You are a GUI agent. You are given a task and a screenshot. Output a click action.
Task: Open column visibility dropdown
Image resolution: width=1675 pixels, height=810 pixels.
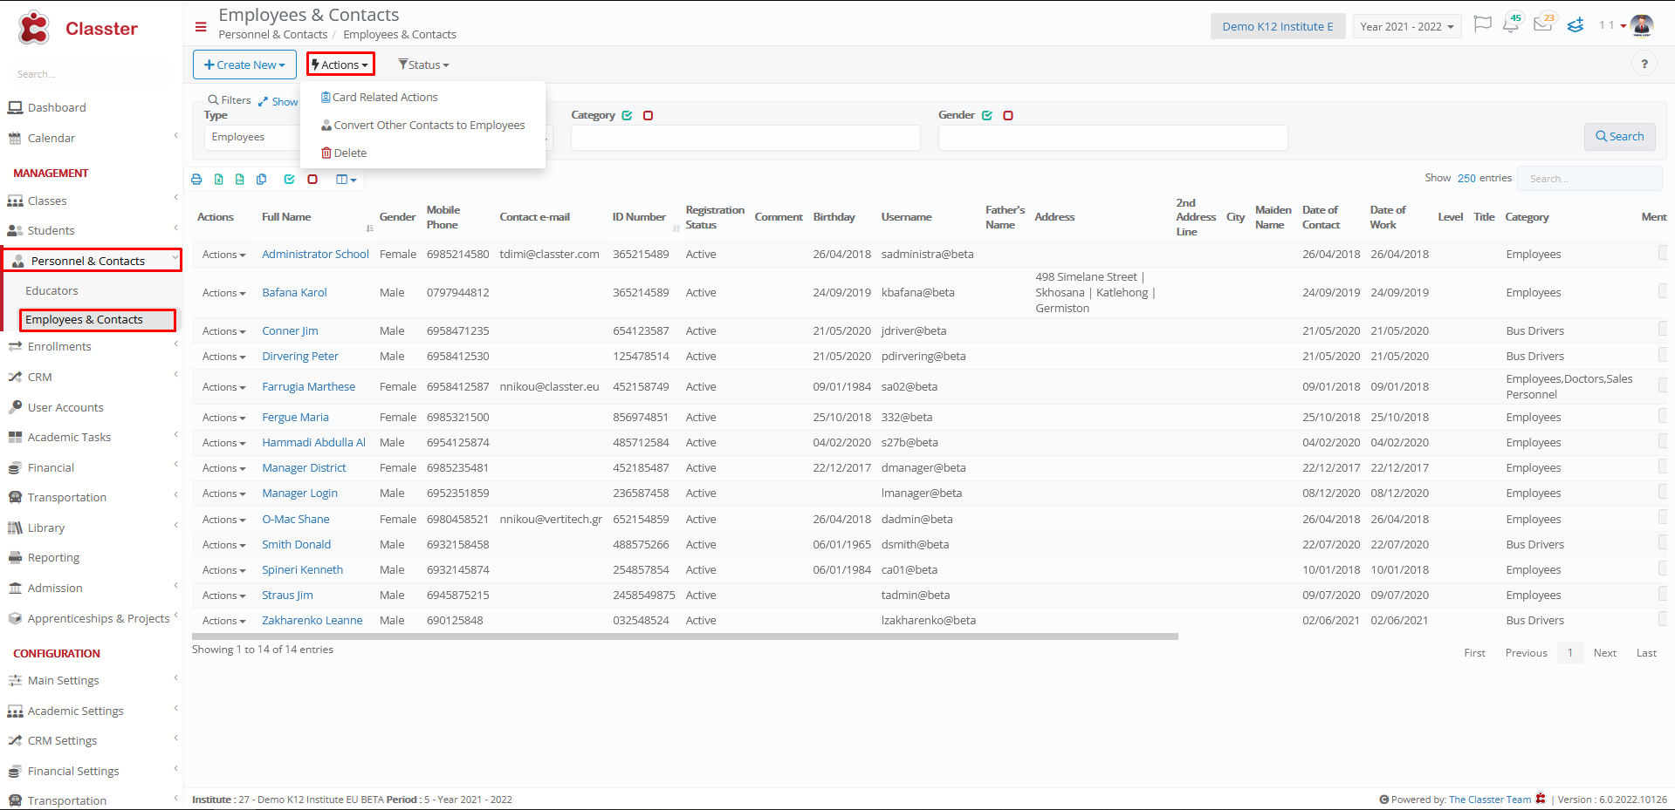point(347,180)
